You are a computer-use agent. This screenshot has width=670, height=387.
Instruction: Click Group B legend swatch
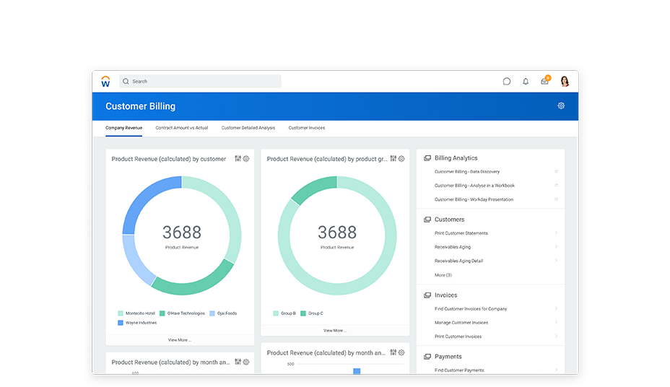276,313
